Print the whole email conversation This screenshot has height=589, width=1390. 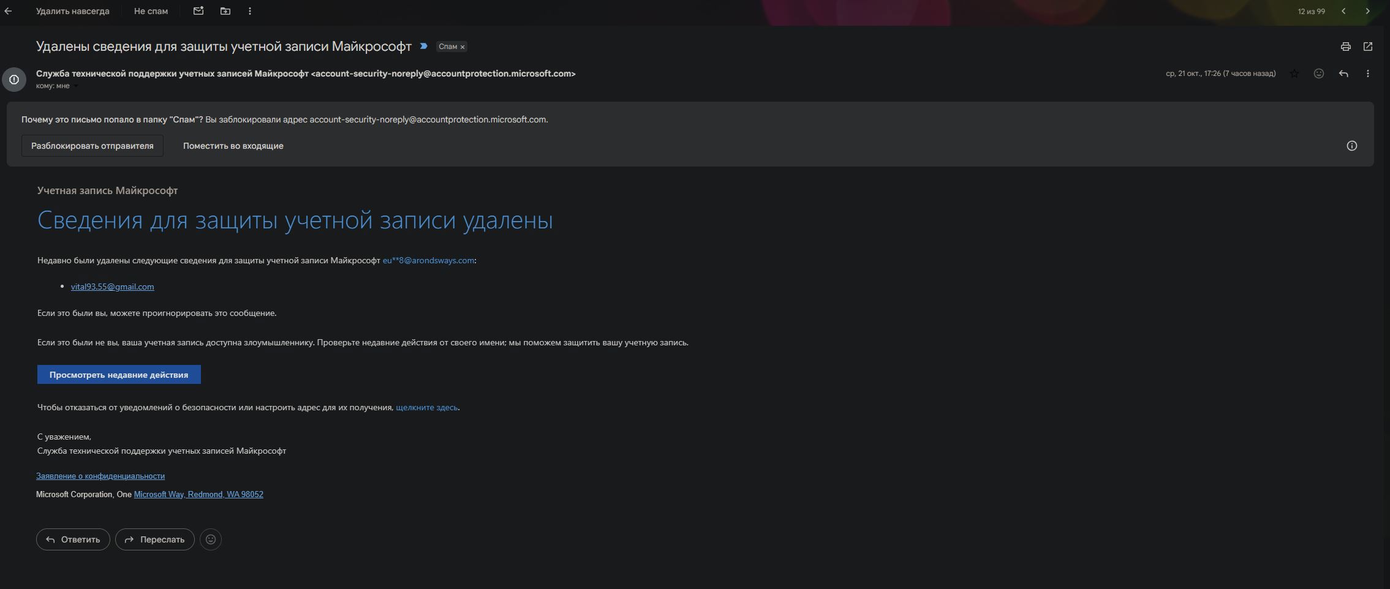click(1346, 47)
